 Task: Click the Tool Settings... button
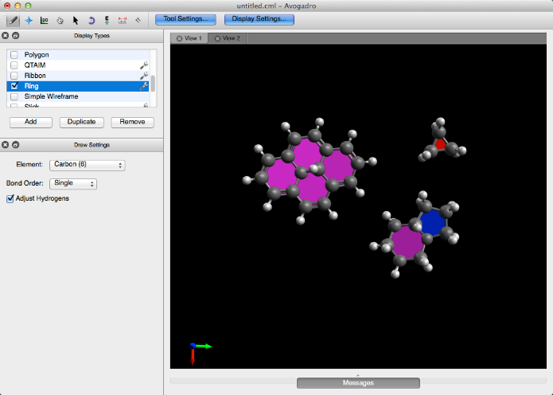pyautogui.click(x=185, y=18)
